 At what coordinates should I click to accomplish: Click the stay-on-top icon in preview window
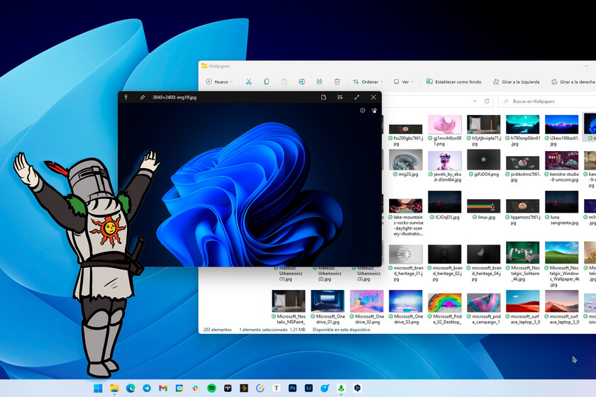tap(126, 97)
